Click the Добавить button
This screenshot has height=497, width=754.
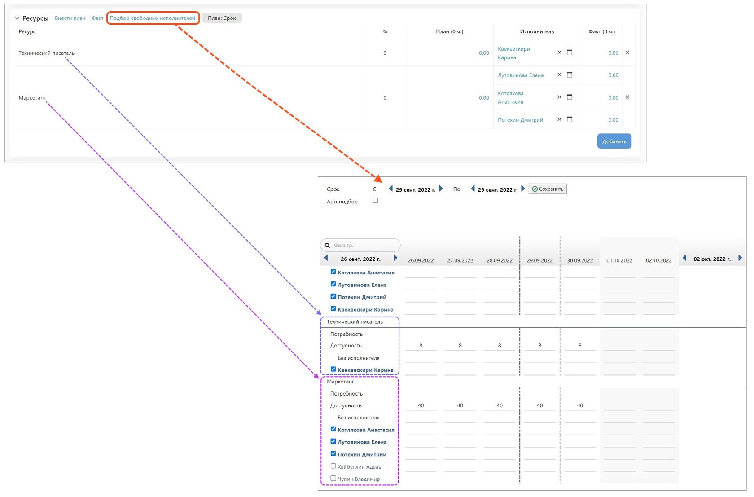614,141
